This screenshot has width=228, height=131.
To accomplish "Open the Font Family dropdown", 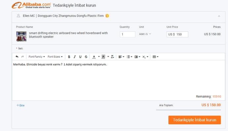I will coord(37,57).
